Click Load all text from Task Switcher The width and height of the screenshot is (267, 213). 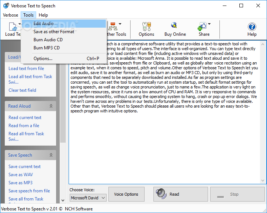(x=30, y=79)
